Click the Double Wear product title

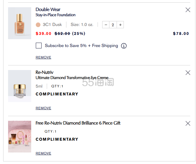click(x=48, y=10)
